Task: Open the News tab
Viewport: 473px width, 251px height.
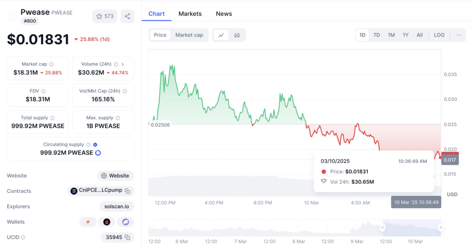Action: coord(224,14)
